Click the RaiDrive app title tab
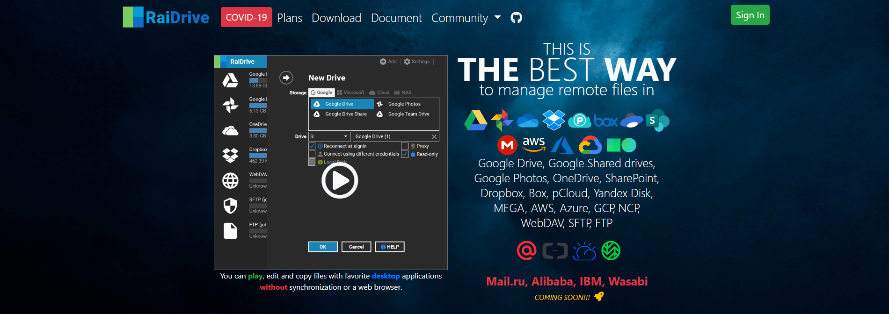The width and height of the screenshot is (889, 314). (240, 62)
